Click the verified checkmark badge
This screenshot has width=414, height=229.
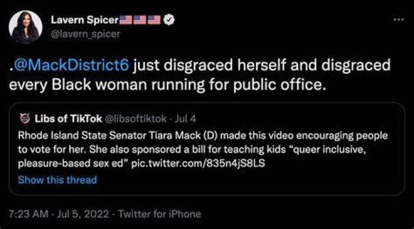(x=168, y=20)
